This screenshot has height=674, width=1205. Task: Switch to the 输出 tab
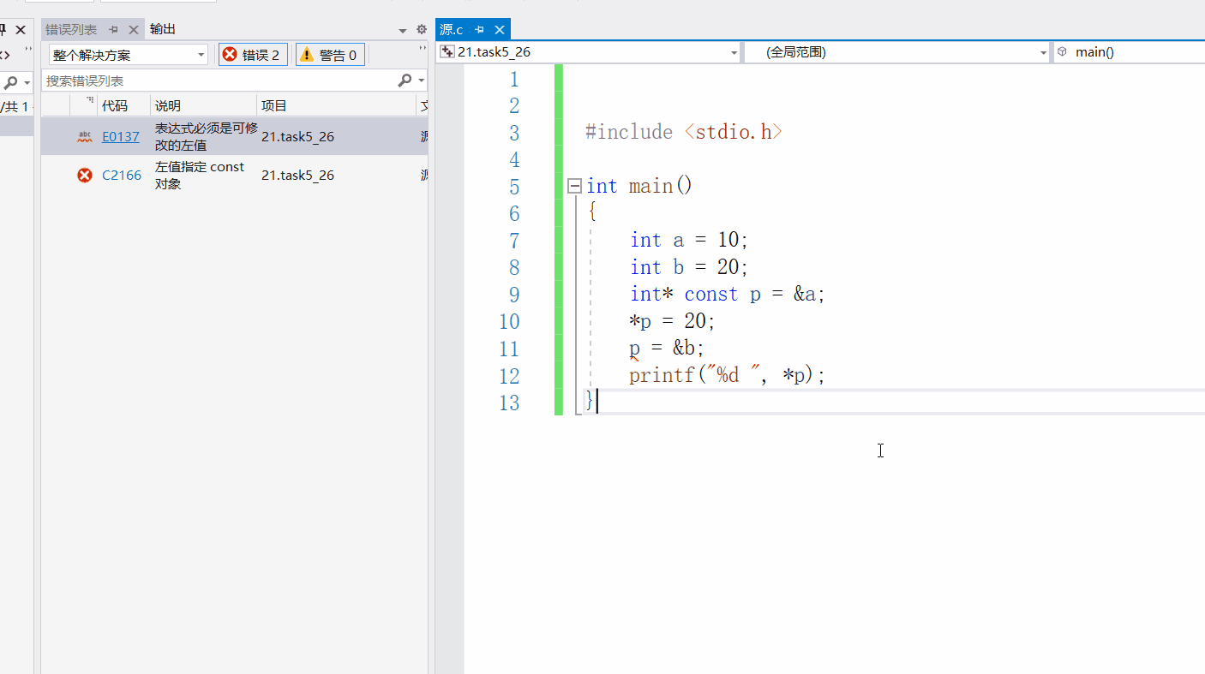click(163, 29)
